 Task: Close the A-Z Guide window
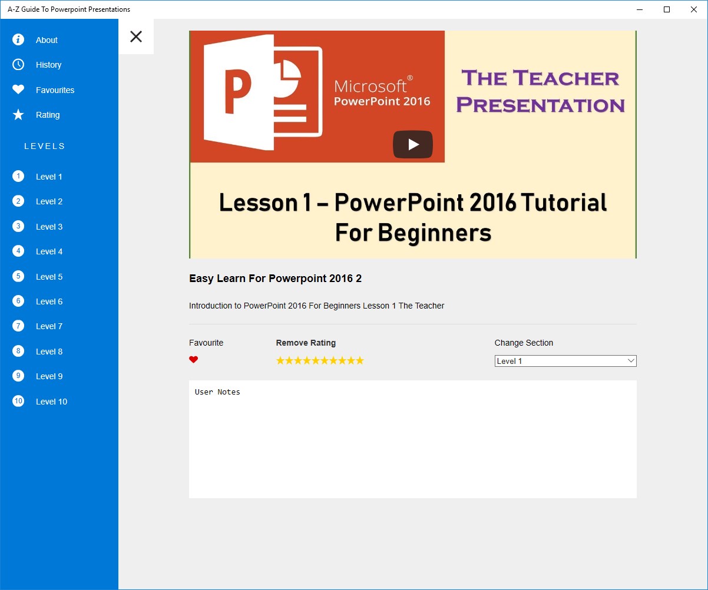(694, 9)
